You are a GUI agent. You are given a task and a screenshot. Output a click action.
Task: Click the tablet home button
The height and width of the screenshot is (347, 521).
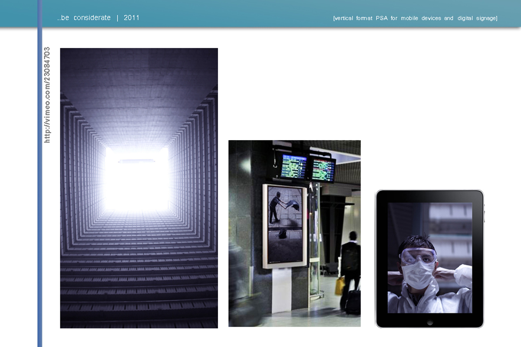pos(429,321)
